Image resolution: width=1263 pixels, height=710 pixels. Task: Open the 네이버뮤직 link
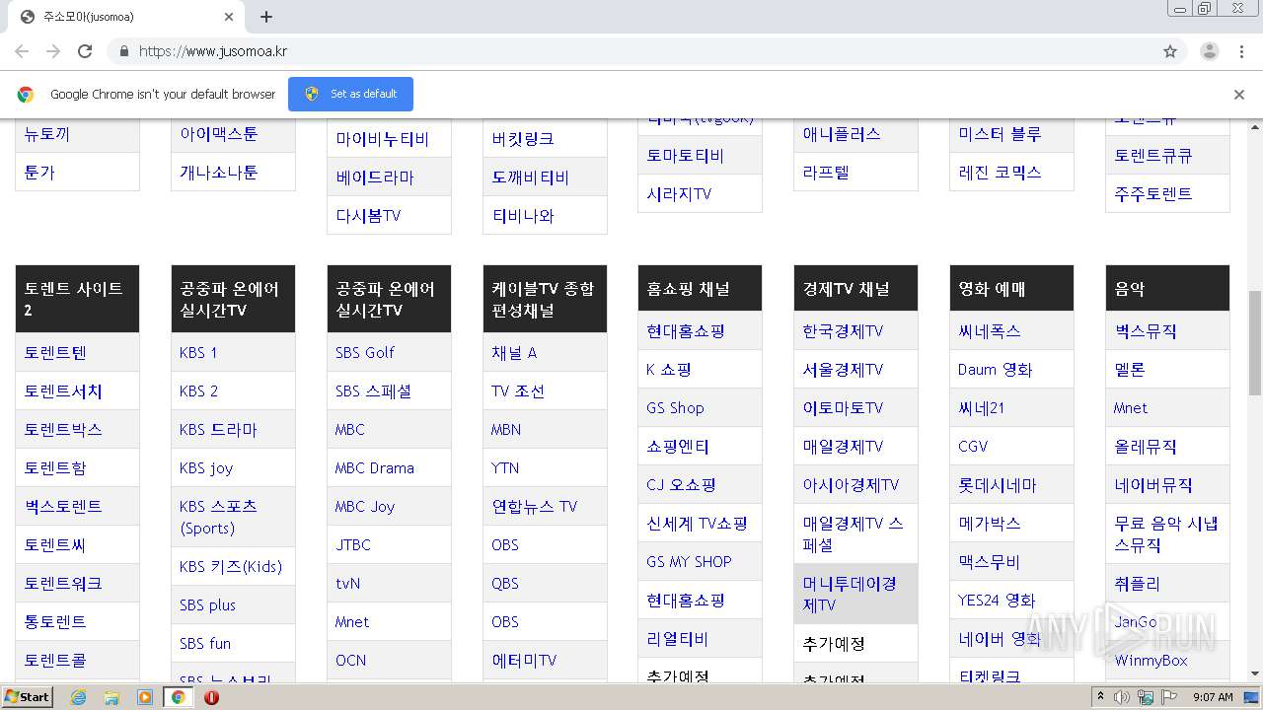coord(1153,485)
